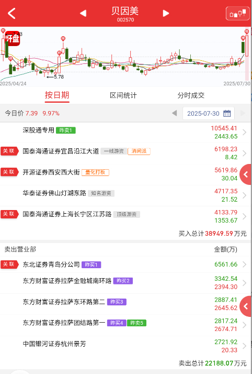Click the 昨卖5 green badge
Image resolution: width=252 pixels, height=374 pixels.
click(136, 323)
